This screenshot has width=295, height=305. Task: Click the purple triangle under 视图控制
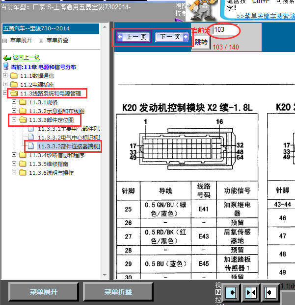click(179, 20)
